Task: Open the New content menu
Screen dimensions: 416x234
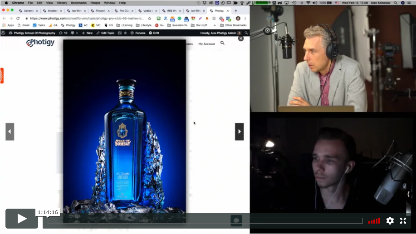Action: (87, 33)
